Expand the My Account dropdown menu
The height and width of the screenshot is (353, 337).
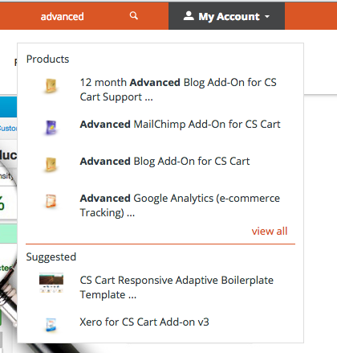click(226, 16)
